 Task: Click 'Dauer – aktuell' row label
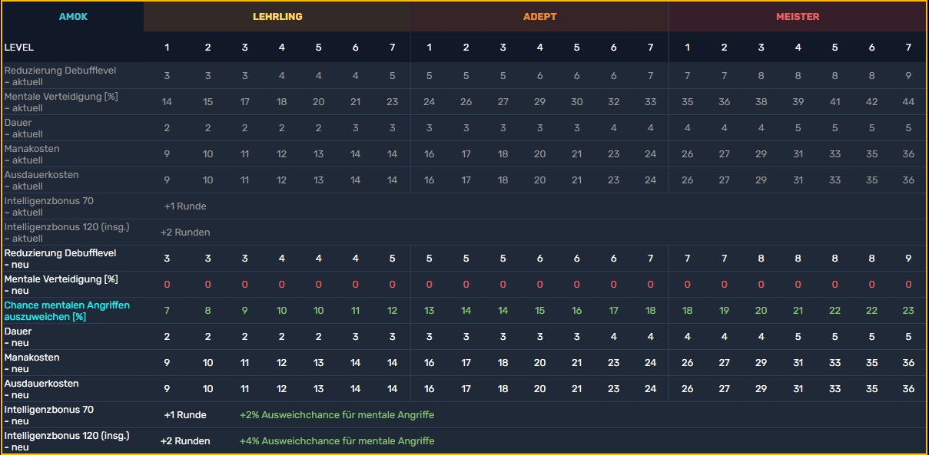(x=23, y=128)
